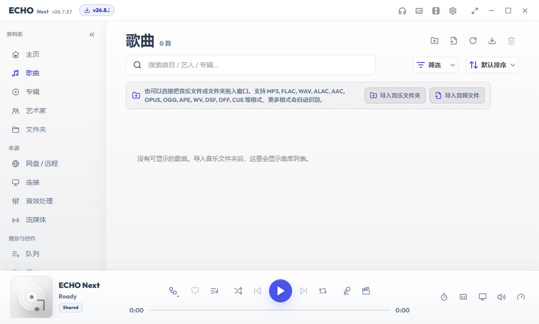Go to 主页 in the sidebar
Screen dimensions: 539x324
(x=51, y=54)
